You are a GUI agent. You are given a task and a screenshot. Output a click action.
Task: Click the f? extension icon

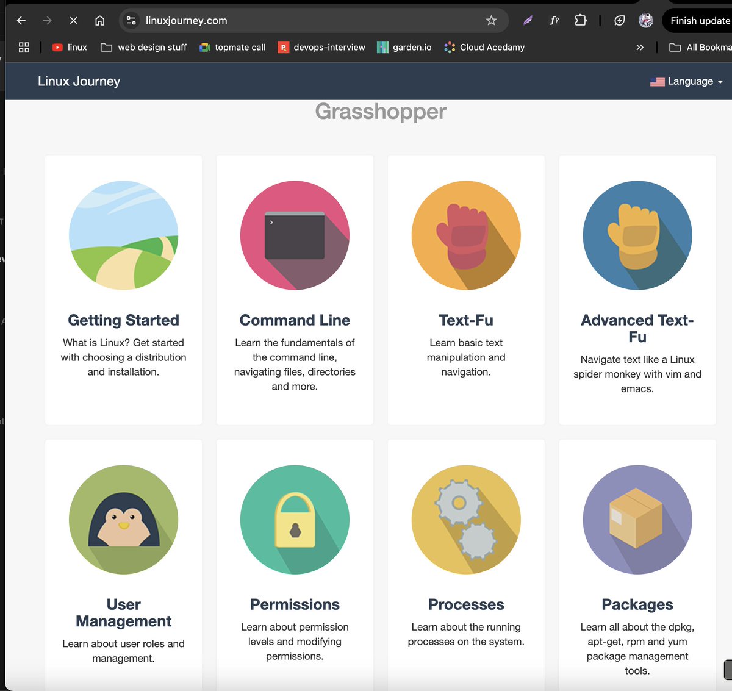pos(554,21)
